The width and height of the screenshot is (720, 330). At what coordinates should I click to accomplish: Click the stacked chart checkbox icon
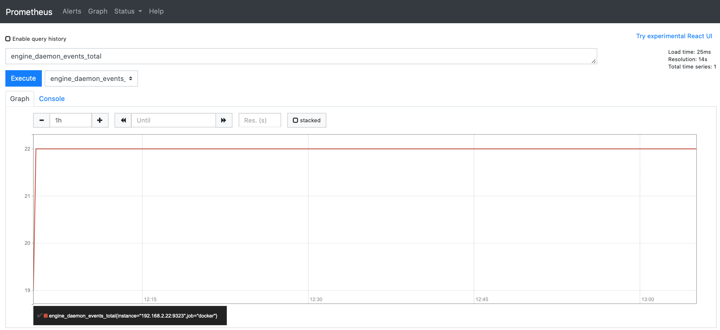click(x=295, y=120)
